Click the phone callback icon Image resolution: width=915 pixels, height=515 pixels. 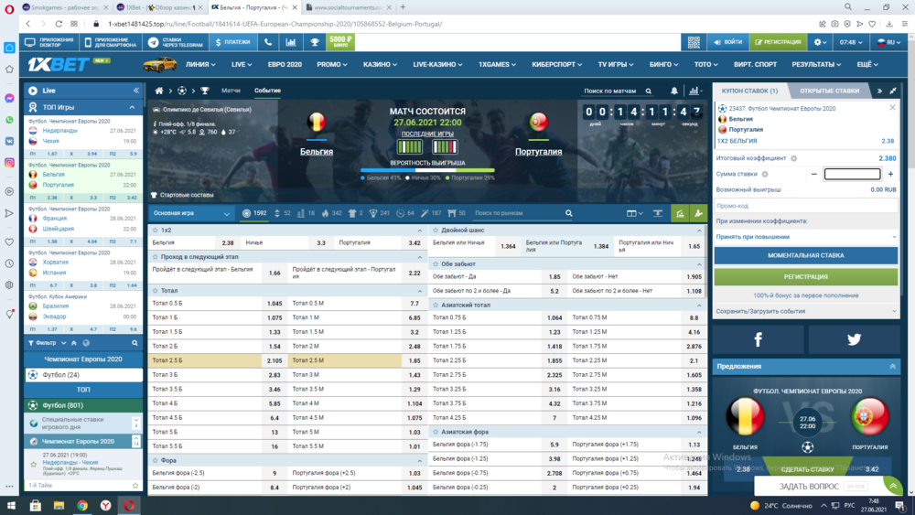(268, 42)
